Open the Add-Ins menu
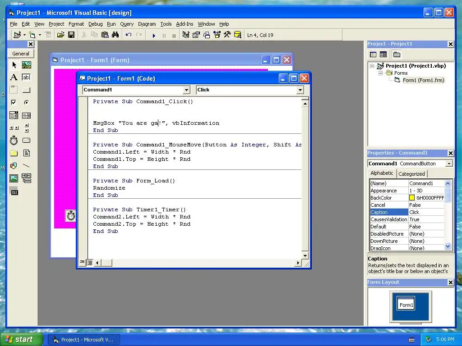This screenshot has width=462, height=346. (x=185, y=24)
